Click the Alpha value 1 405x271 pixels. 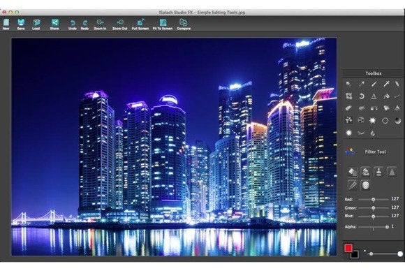392,226
